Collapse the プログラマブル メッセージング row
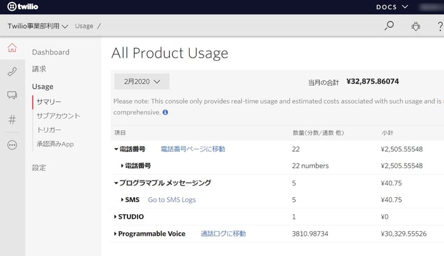This screenshot has height=256, width=444. (x=116, y=183)
